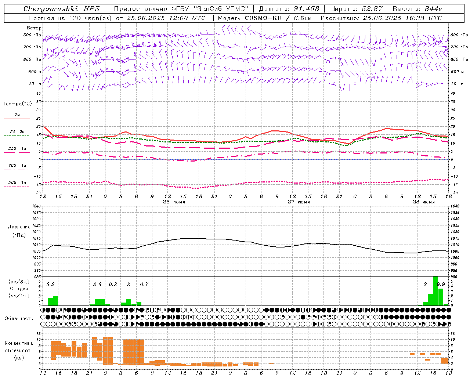Click the date label 26 июня
Image resolution: width=470 pixels, height=376 pixels.
click(x=174, y=202)
